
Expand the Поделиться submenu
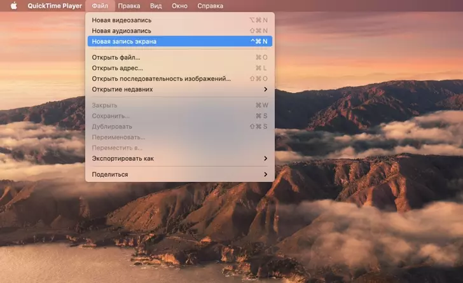[180, 174]
